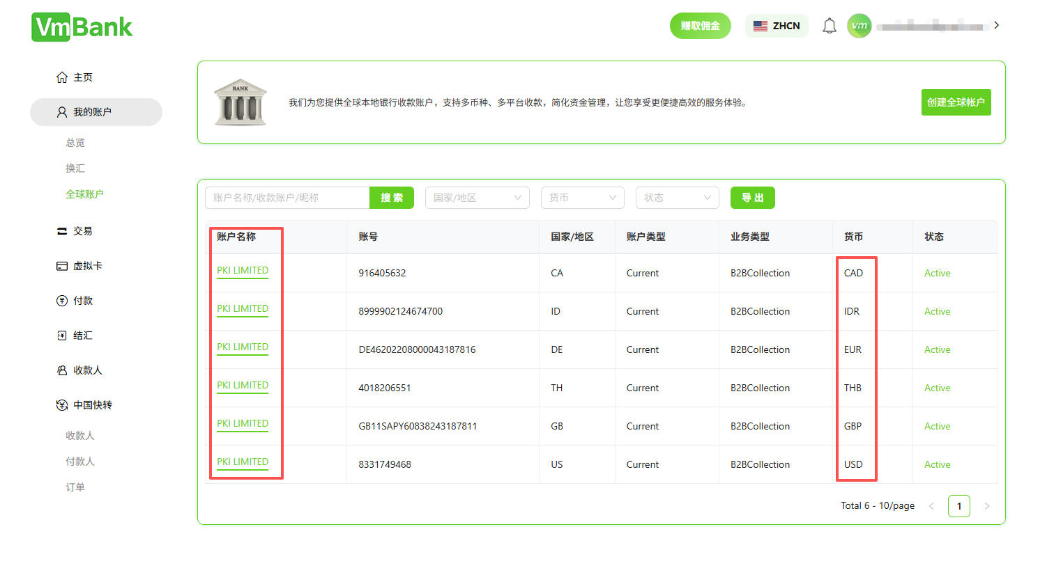Click the 交易 transactions icon
The width and height of the screenshot is (1047, 575).
(62, 231)
